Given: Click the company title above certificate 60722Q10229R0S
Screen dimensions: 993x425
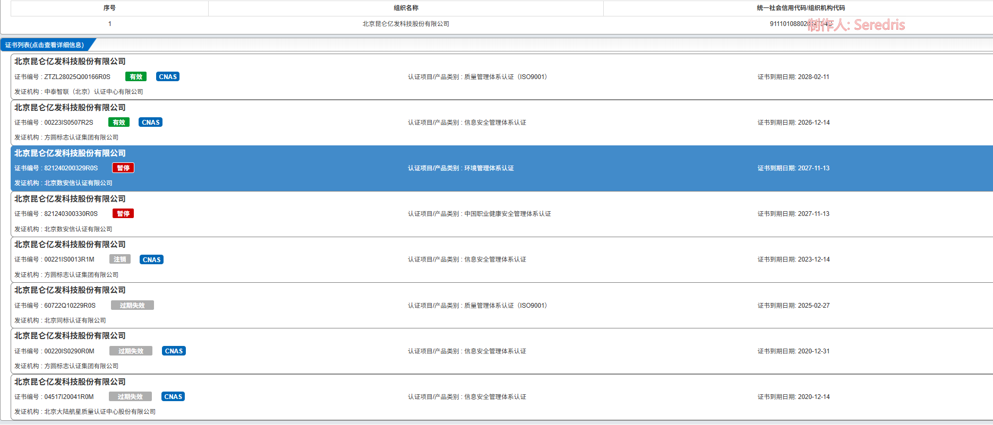Looking at the screenshot, I should 70,290.
